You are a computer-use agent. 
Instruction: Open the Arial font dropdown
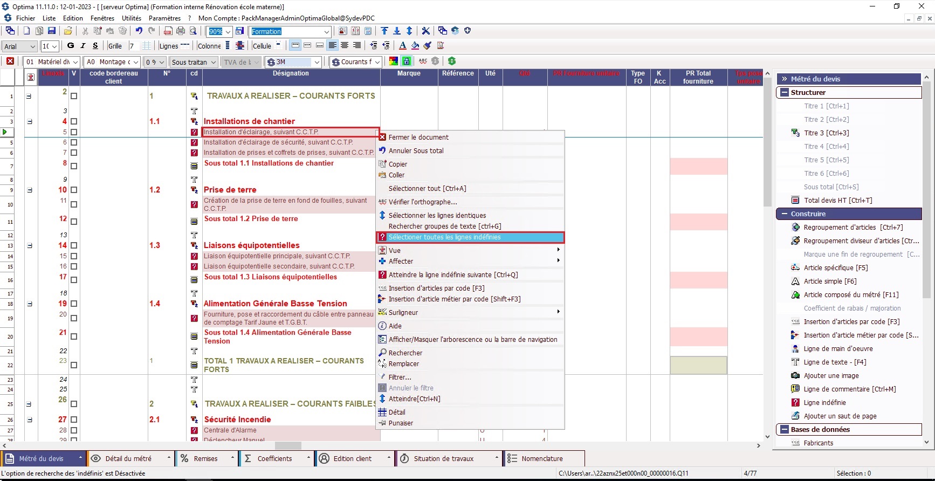(x=32, y=46)
